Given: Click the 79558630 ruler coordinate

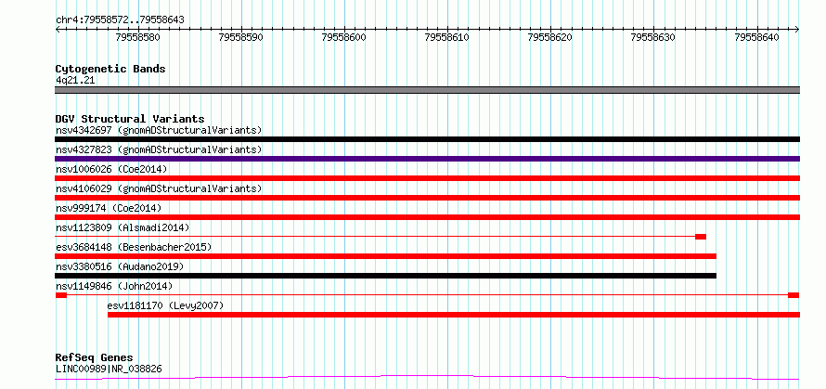Looking at the screenshot, I should 653,37.
